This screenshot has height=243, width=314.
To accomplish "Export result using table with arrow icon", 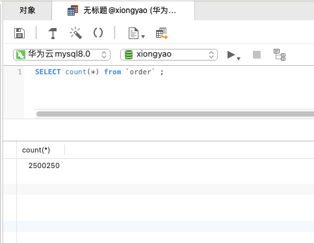I will (x=162, y=33).
